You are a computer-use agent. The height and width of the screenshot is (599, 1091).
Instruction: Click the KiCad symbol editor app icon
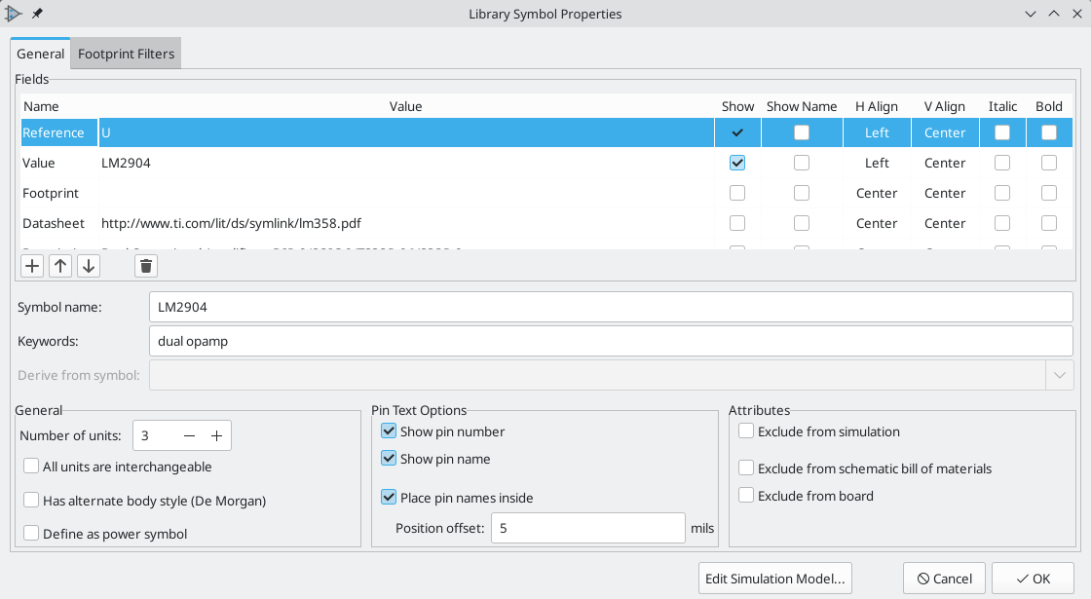(14, 14)
